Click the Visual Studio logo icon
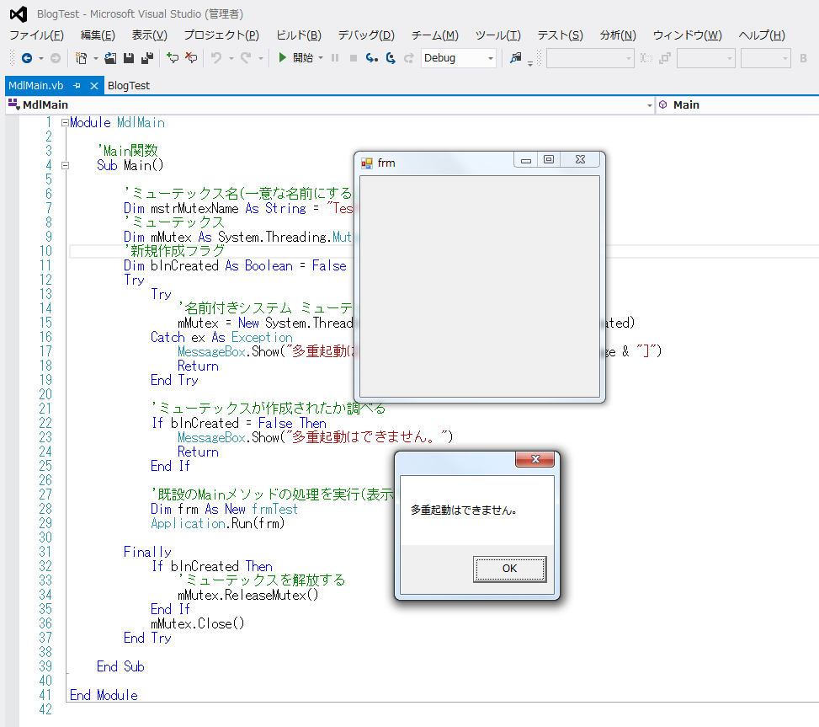The width and height of the screenshot is (819, 727). click(19, 14)
